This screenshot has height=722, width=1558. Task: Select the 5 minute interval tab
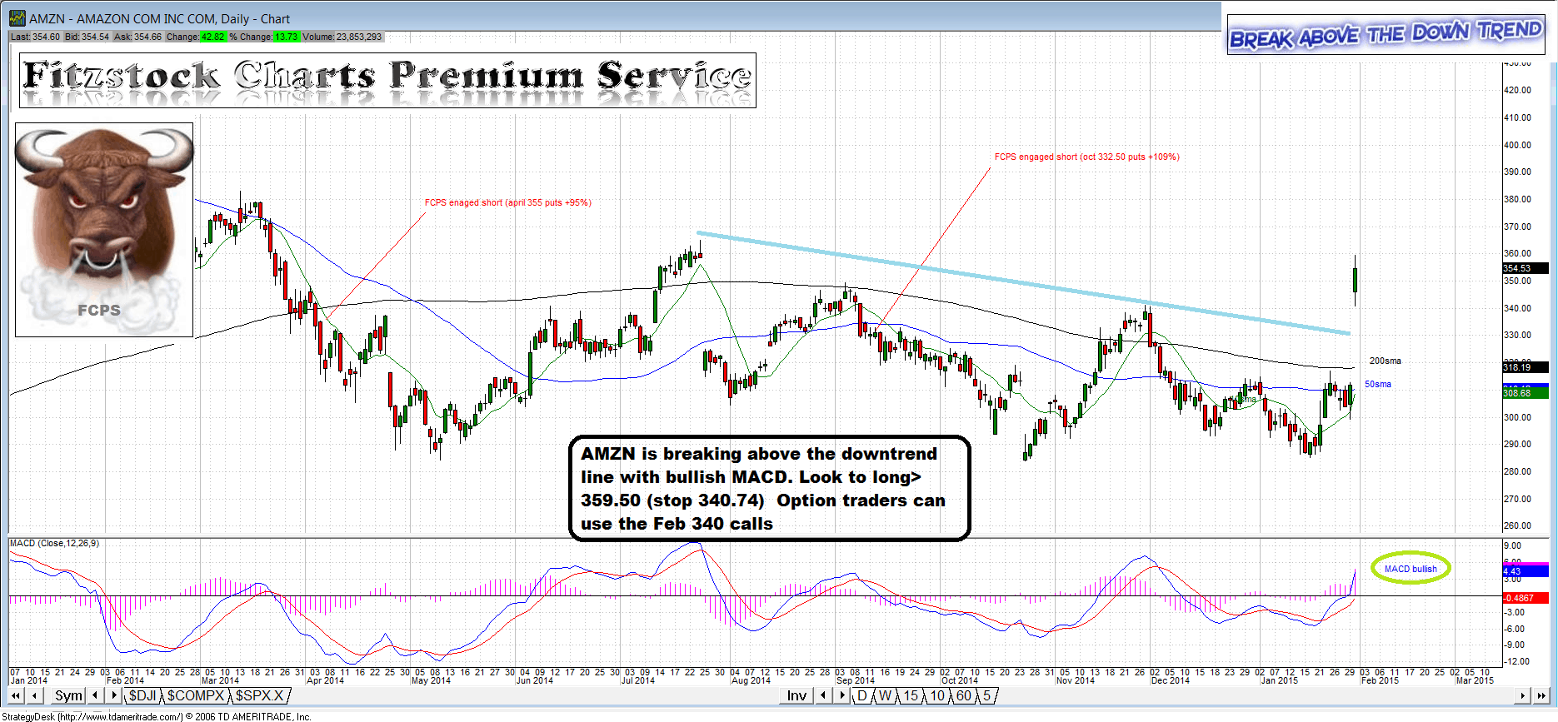986,695
